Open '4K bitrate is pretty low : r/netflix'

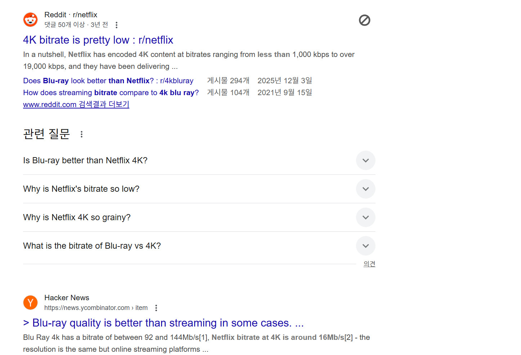click(x=98, y=40)
